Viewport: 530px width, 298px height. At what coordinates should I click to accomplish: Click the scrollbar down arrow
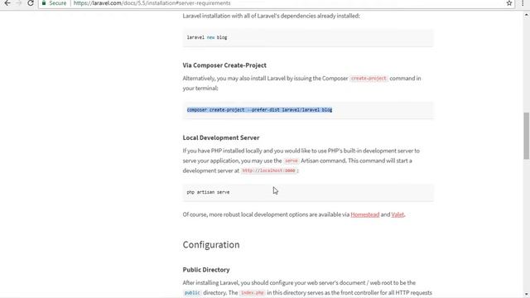tap(527, 295)
